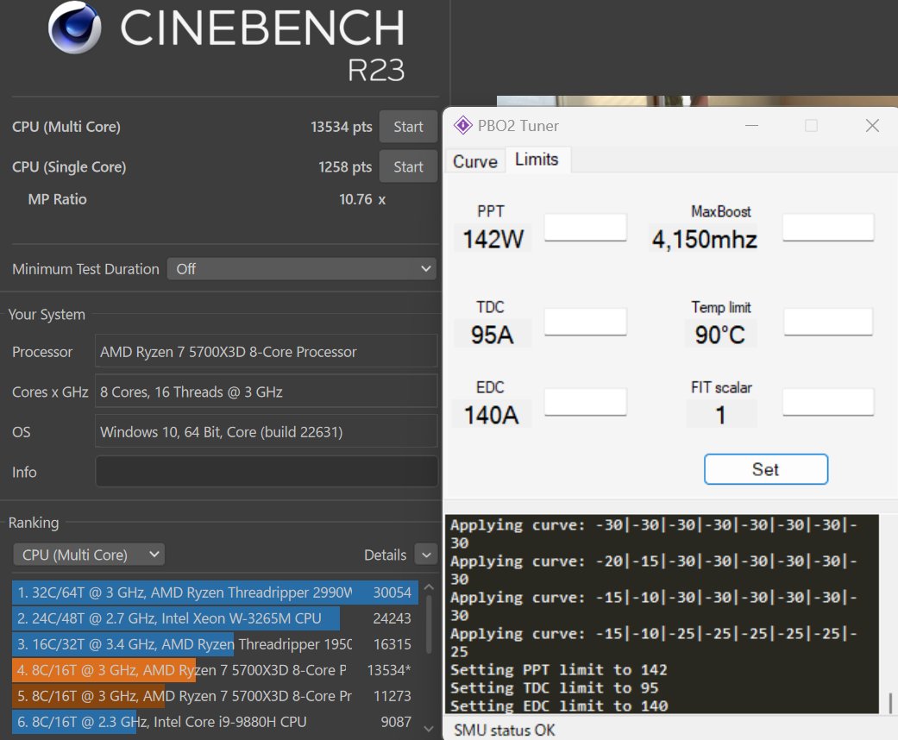This screenshot has width=898, height=740.
Task: Click the MP Ratio value 10.76 x
Action: (x=362, y=199)
